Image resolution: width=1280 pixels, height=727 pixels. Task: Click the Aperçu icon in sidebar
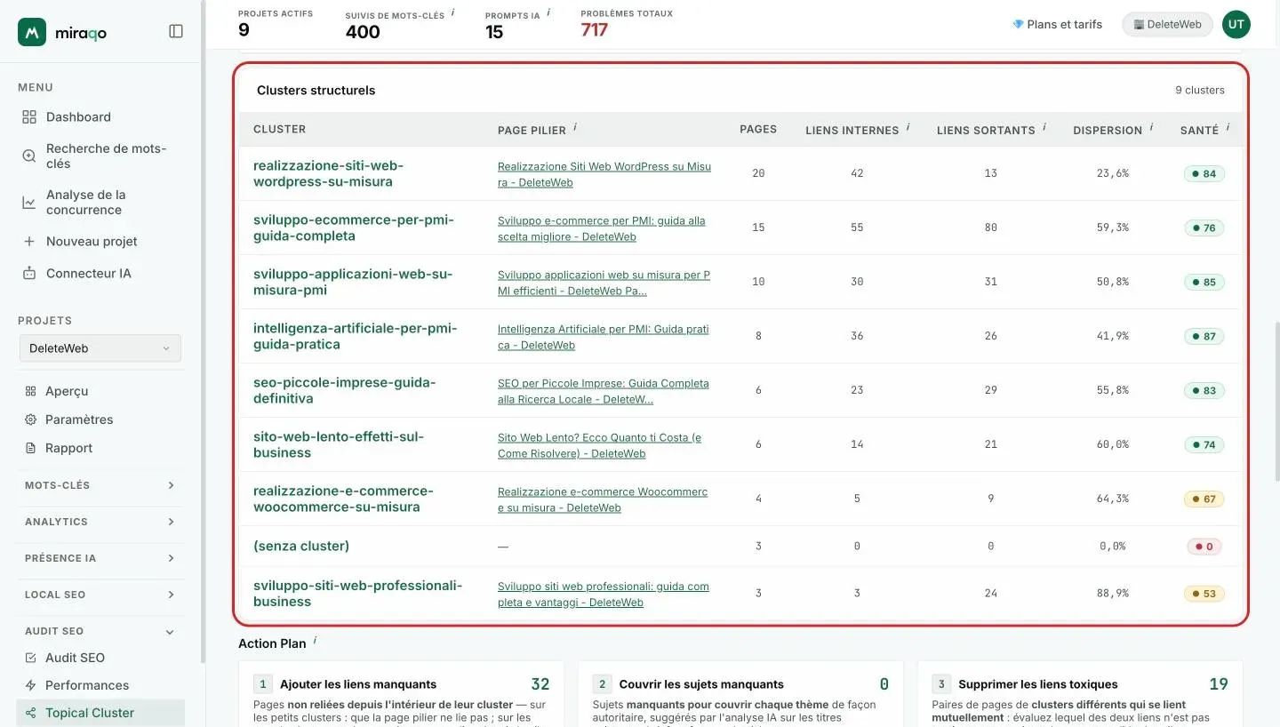(x=30, y=391)
